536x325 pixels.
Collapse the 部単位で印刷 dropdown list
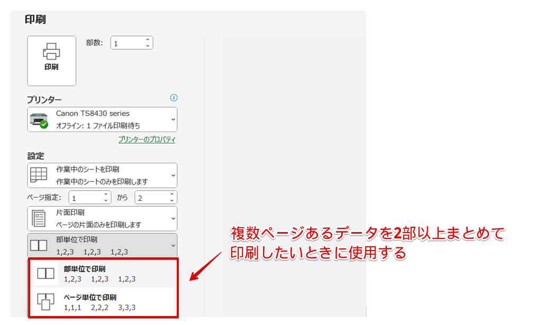tap(172, 245)
